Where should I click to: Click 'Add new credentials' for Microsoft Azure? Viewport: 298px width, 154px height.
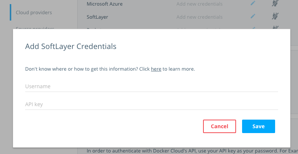click(199, 4)
